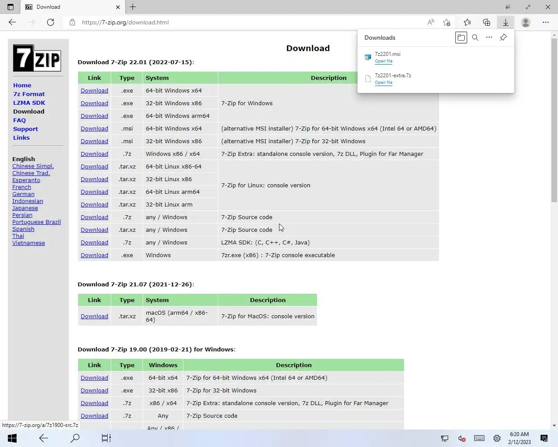
Task: Open a new browser tab
Action: (x=133, y=7)
